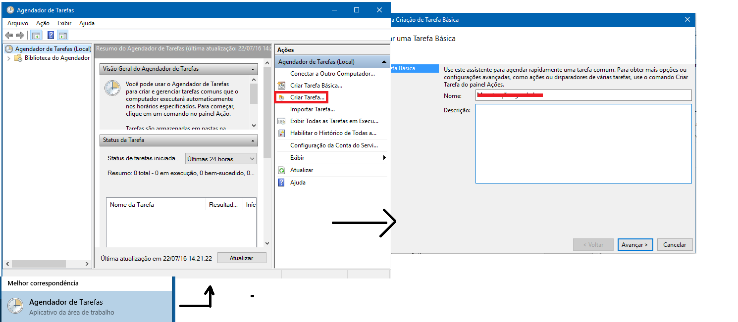Click the Avançar button in the wizard
This screenshot has height=322, width=738.
pyautogui.click(x=635, y=245)
